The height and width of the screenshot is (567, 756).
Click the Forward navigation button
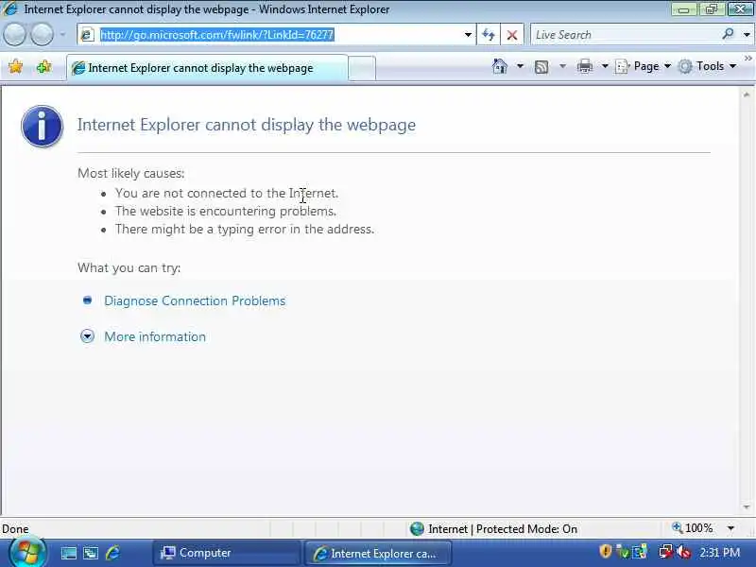click(x=42, y=35)
